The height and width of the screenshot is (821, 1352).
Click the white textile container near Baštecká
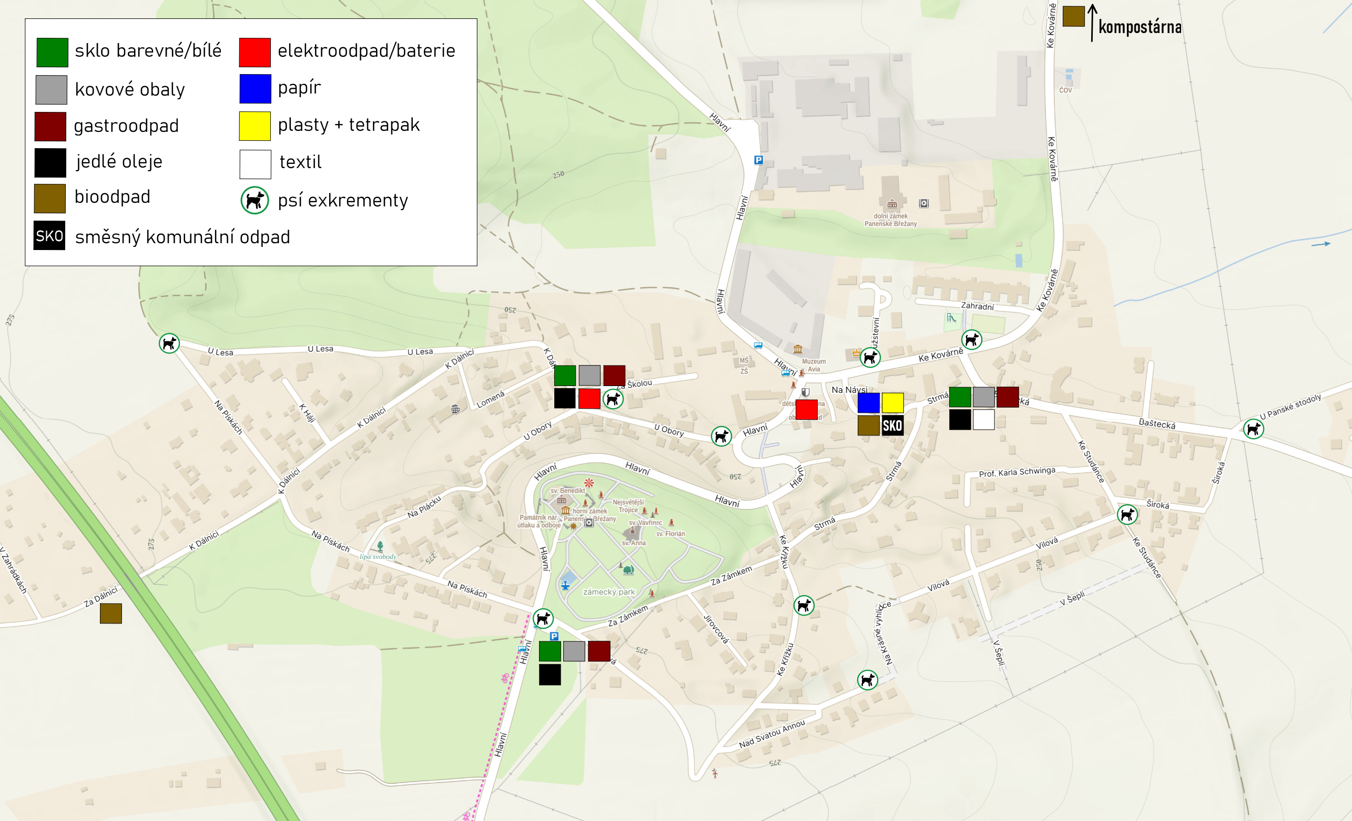984,420
